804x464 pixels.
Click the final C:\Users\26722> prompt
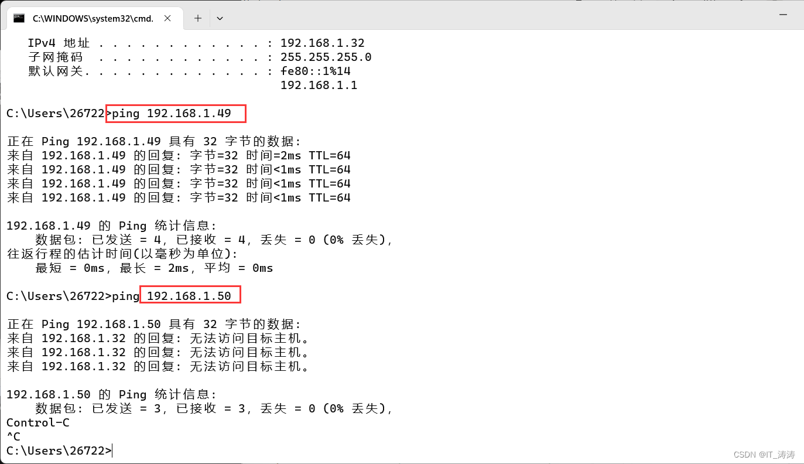click(x=59, y=451)
